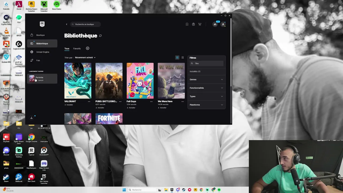Open options menu for VALORANT
The width and height of the screenshot is (343, 193).
pos(89,101)
